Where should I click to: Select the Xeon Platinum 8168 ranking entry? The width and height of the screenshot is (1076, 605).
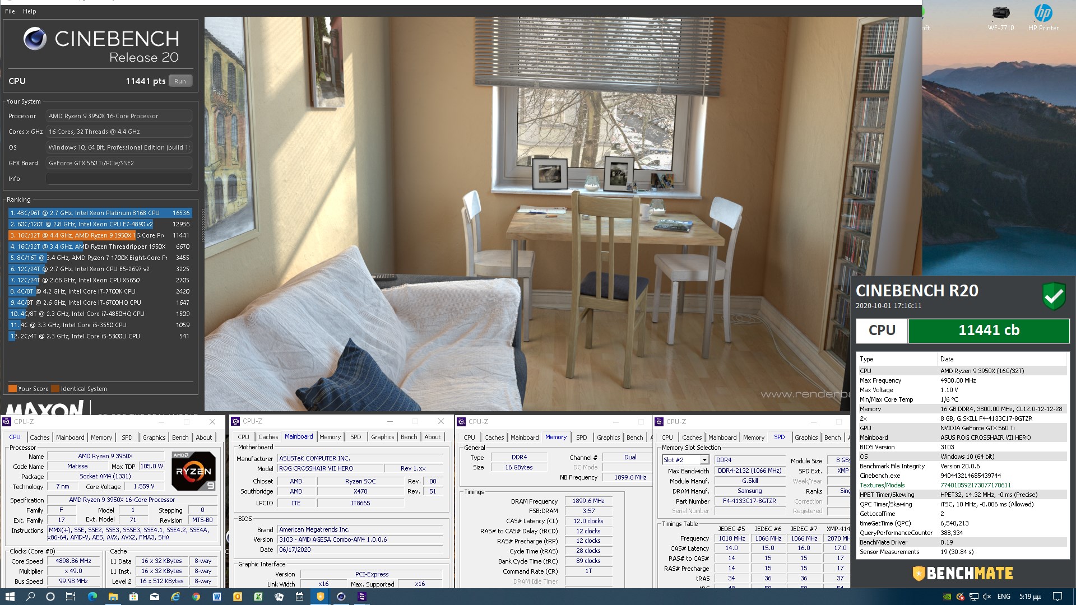[100, 213]
